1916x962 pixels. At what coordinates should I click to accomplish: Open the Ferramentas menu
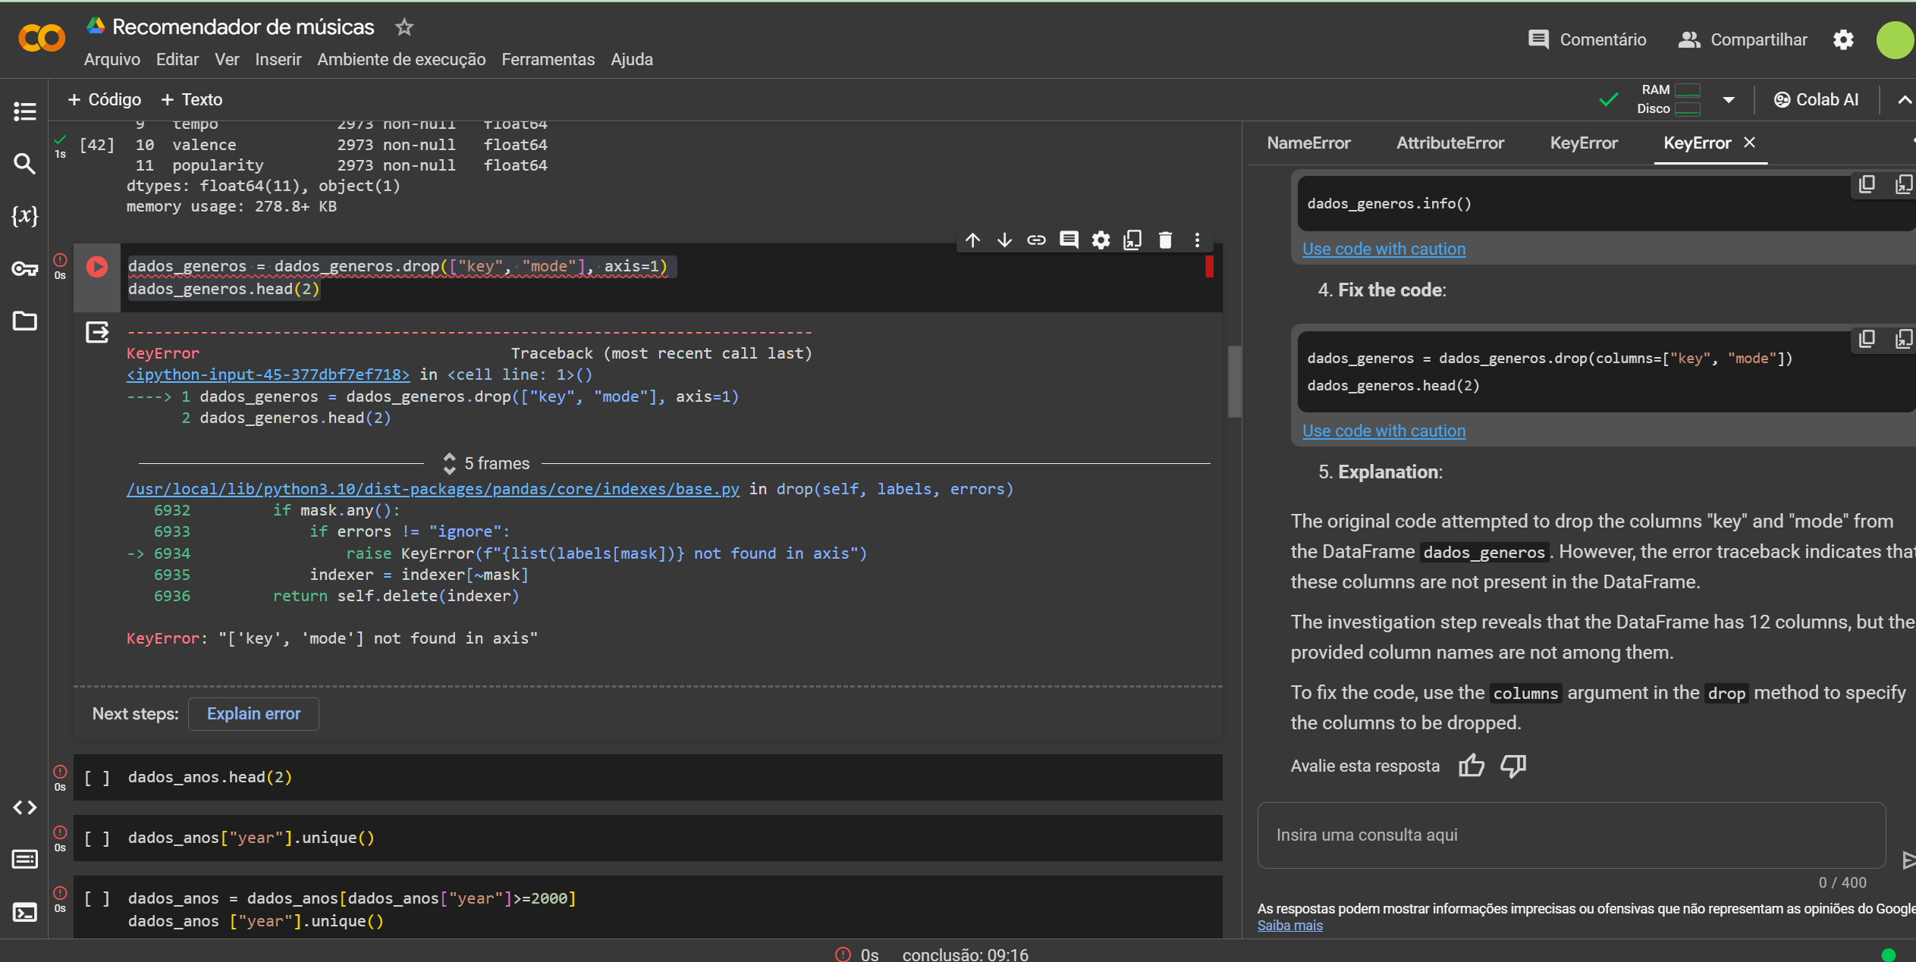point(548,59)
